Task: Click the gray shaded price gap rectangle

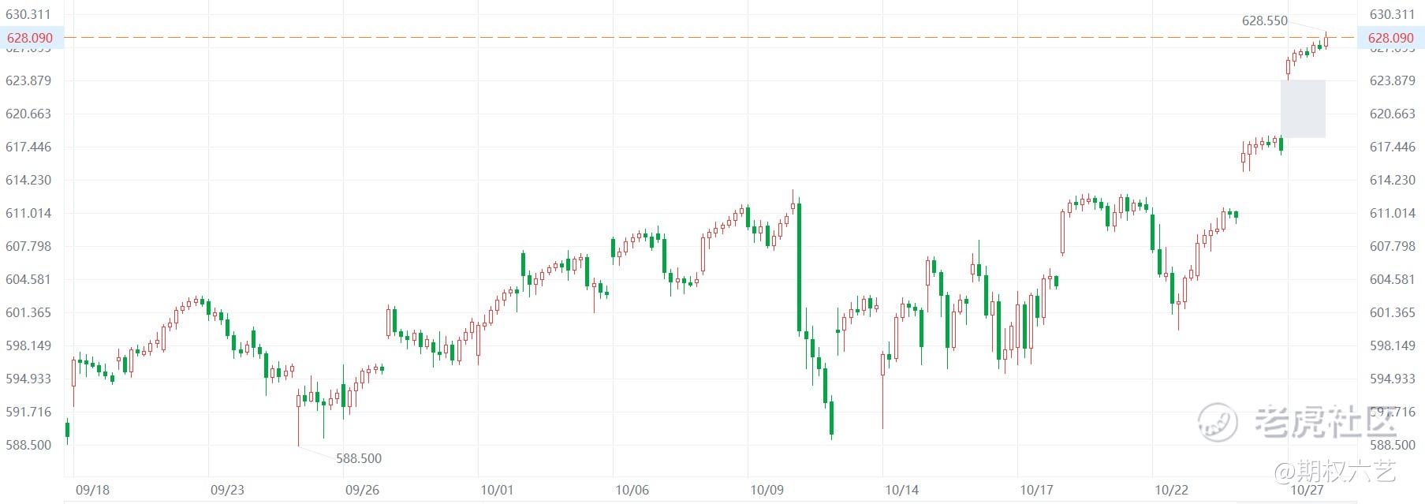Action: (x=1303, y=109)
